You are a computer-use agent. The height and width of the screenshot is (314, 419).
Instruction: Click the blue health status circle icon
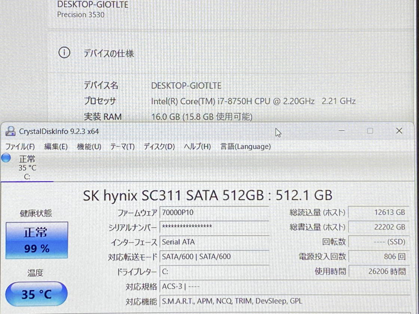(6, 158)
